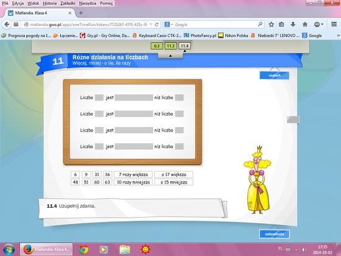Open the Zakładki menu

coord(68,3)
